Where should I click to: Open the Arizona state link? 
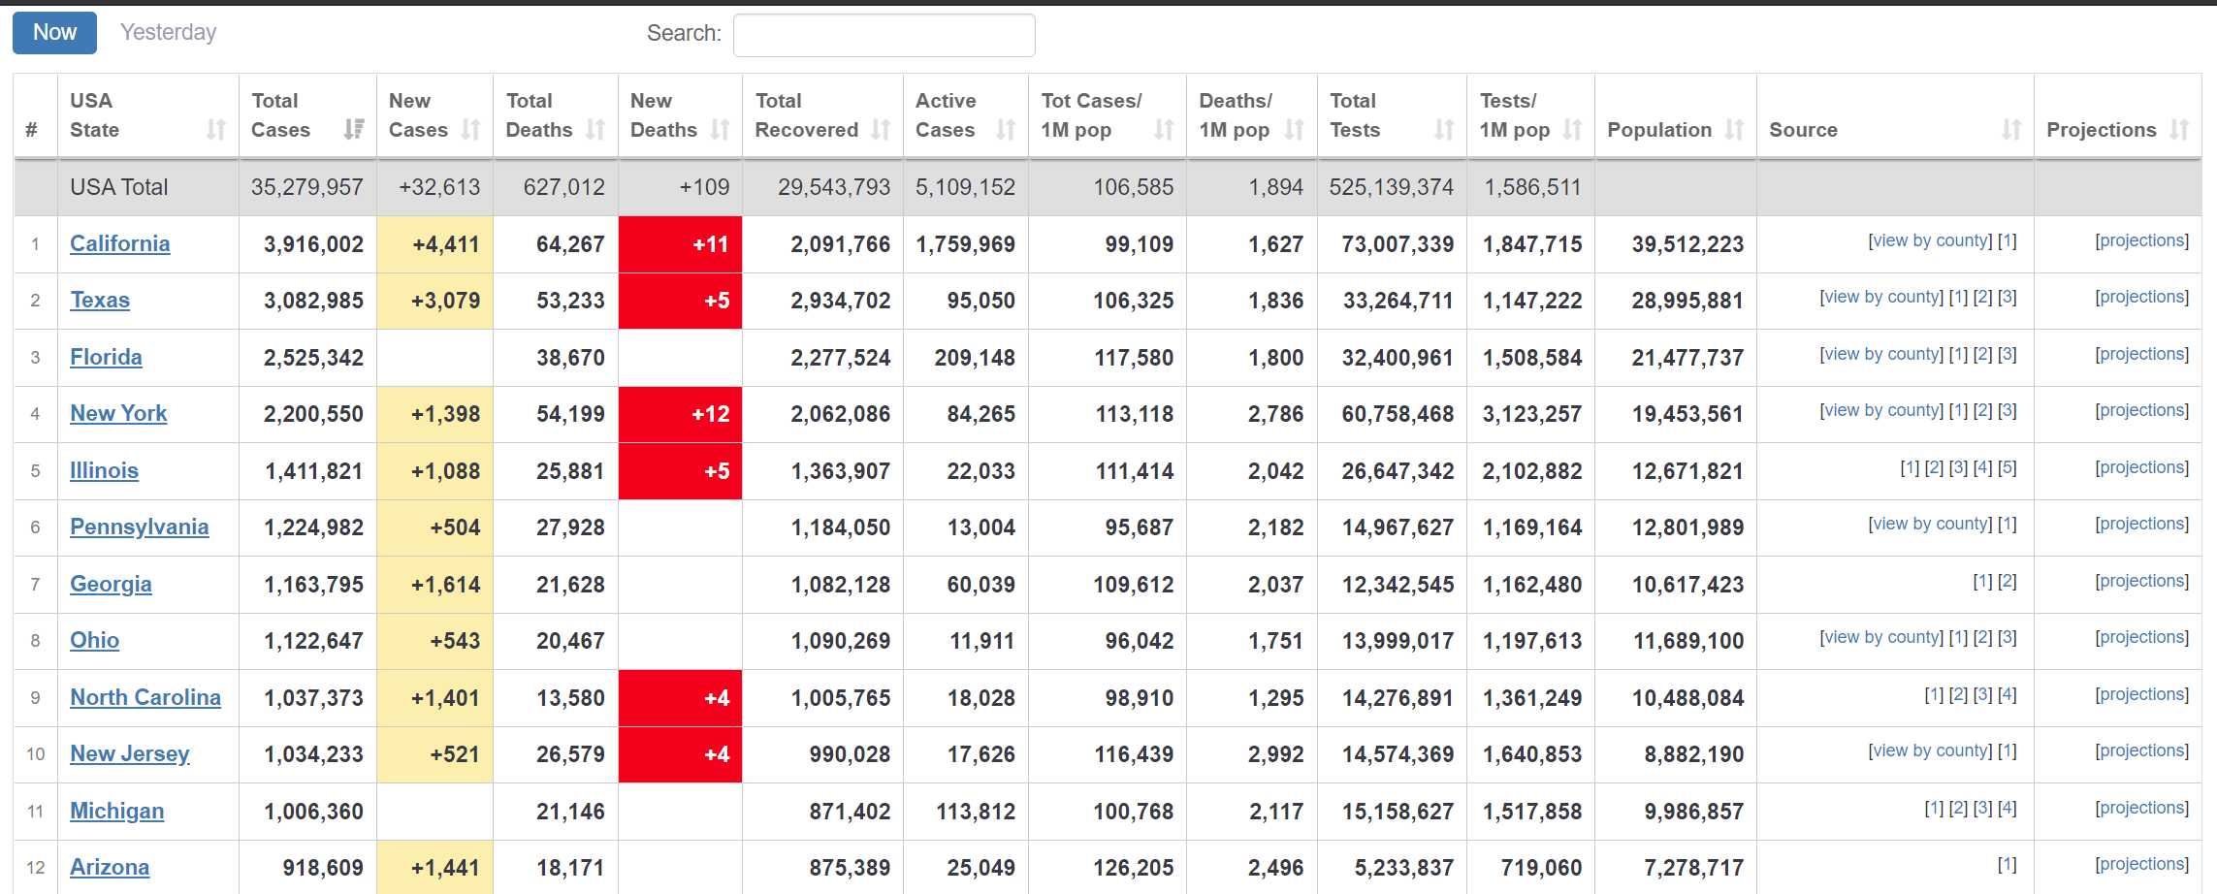click(x=110, y=868)
